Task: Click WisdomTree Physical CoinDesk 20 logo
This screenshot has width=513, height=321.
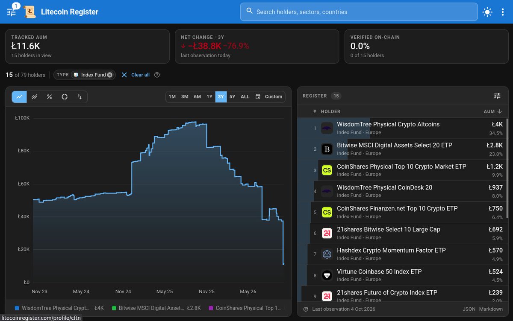Action: click(x=327, y=191)
